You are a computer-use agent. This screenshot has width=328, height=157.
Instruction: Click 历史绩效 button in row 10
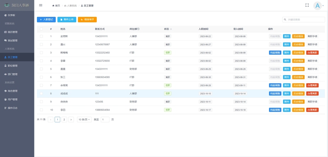click(298, 110)
